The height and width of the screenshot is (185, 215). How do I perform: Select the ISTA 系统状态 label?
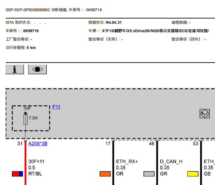(x=18, y=23)
